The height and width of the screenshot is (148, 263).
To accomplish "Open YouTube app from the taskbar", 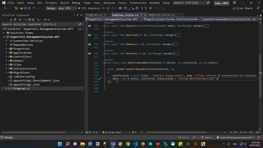I will coord(158,144).
